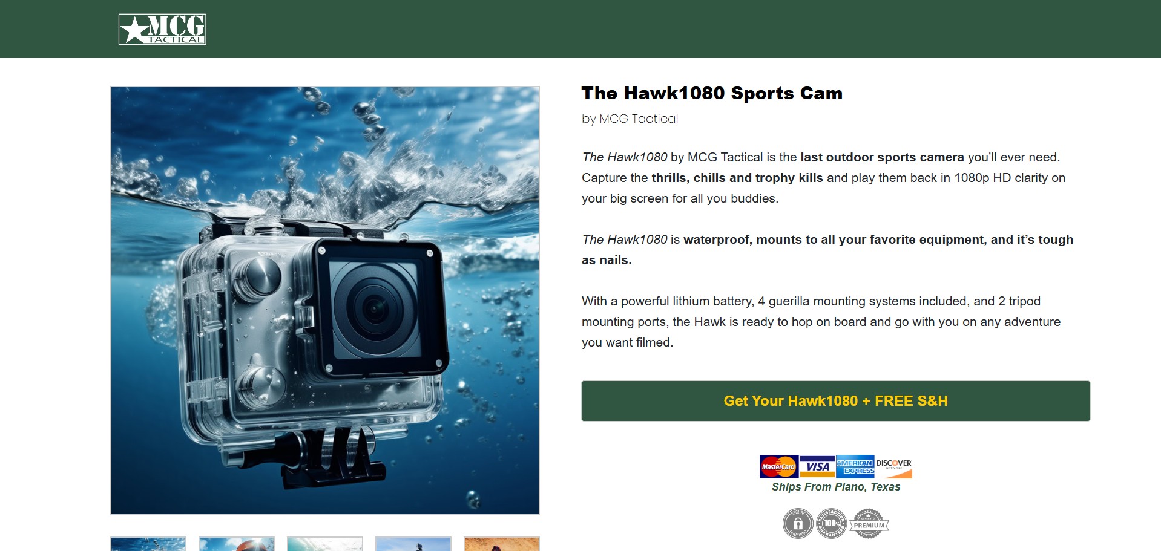1161x551 pixels.
Task: Click Get Your Hawk1080 + FREE S&H button
Action: click(835, 401)
